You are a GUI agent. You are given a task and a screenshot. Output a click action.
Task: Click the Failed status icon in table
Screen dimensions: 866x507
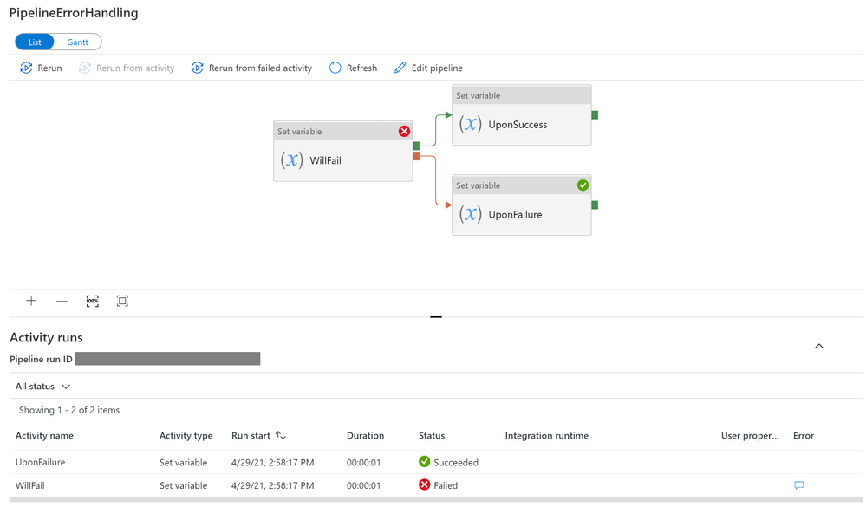[x=424, y=484]
